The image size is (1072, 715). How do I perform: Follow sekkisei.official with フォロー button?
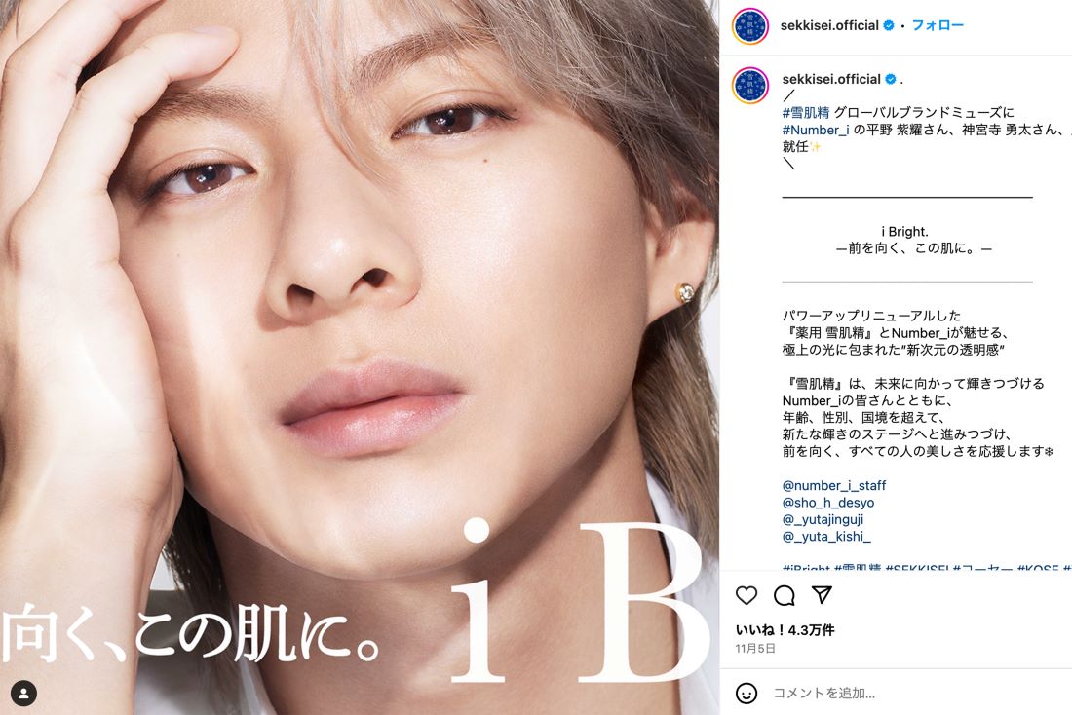(938, 25)
